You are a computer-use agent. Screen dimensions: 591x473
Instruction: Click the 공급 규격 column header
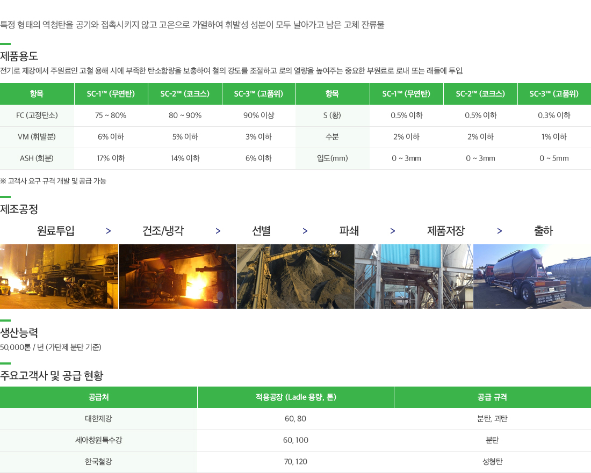(492, 397)
